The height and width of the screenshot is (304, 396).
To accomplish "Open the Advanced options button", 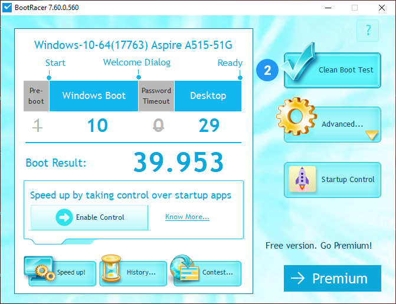I will pyautogui.click(x=332, y=124).
